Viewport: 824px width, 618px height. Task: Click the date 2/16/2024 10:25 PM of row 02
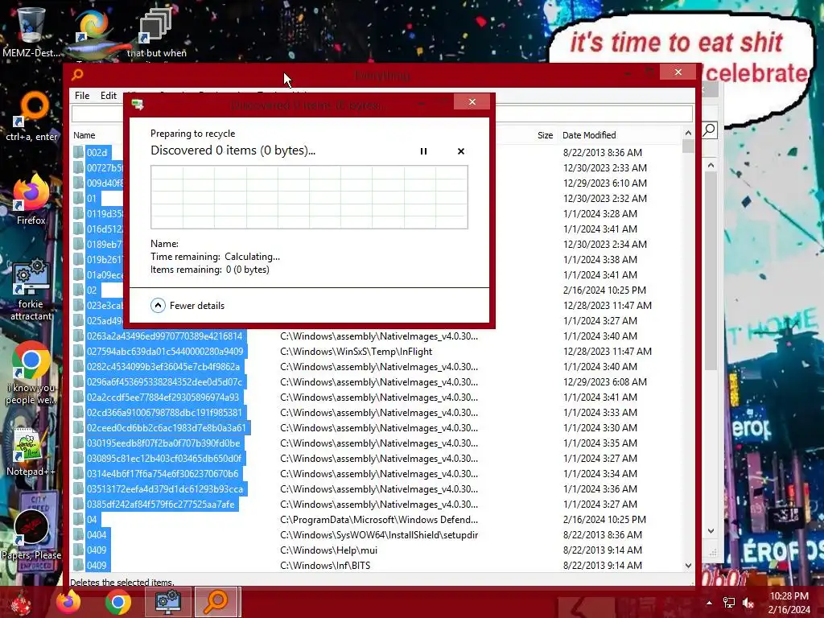click(604, 290)
